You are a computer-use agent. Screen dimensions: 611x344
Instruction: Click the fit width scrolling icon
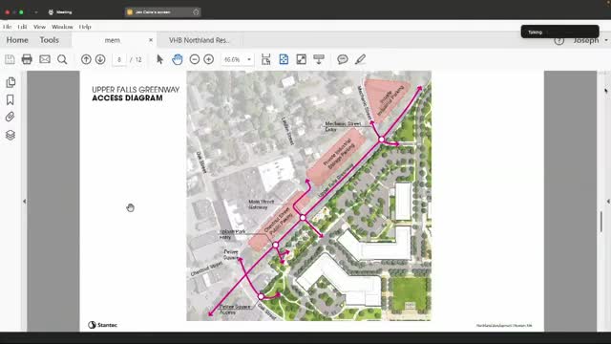click(x=266, y=59)
